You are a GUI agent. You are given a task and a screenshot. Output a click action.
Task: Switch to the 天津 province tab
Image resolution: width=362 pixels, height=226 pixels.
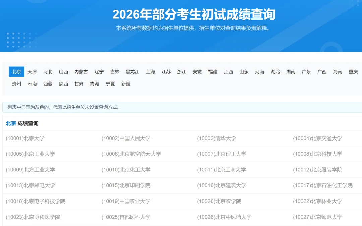[32, 72]
